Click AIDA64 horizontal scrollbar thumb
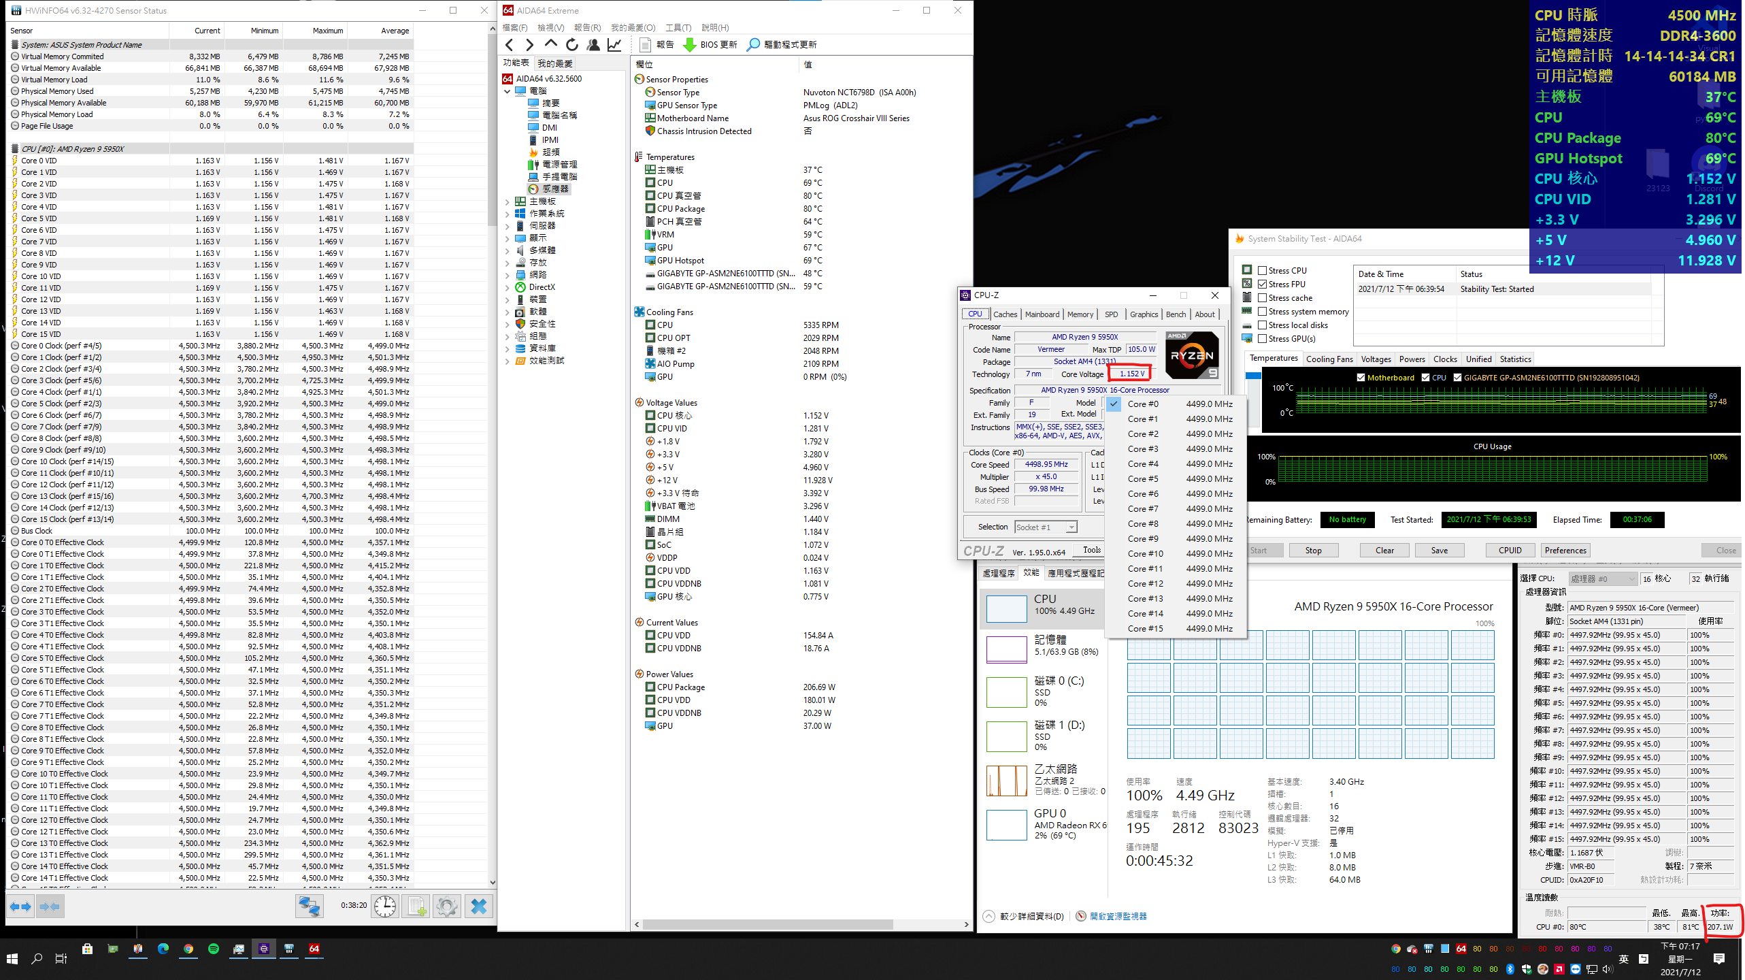This screenshot has height=980, width=1745. point(767,924)
